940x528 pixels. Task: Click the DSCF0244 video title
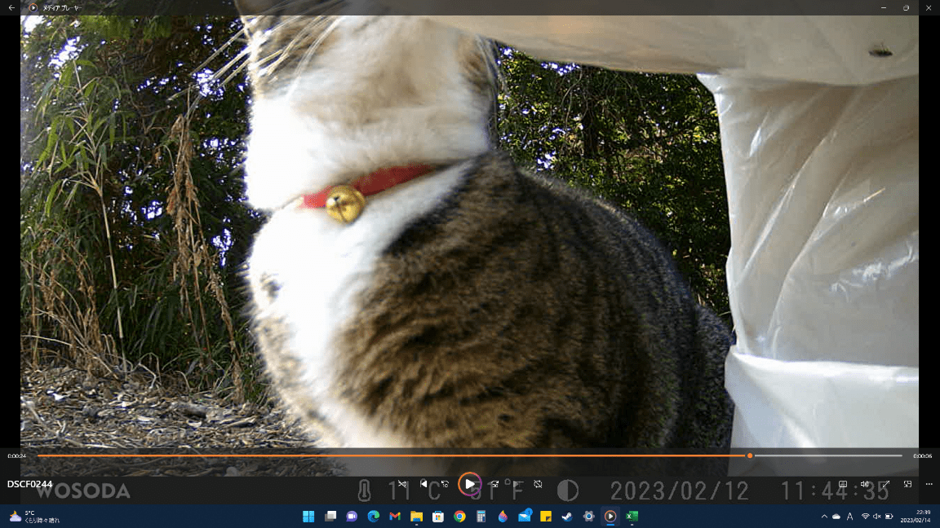click(30, 484)
